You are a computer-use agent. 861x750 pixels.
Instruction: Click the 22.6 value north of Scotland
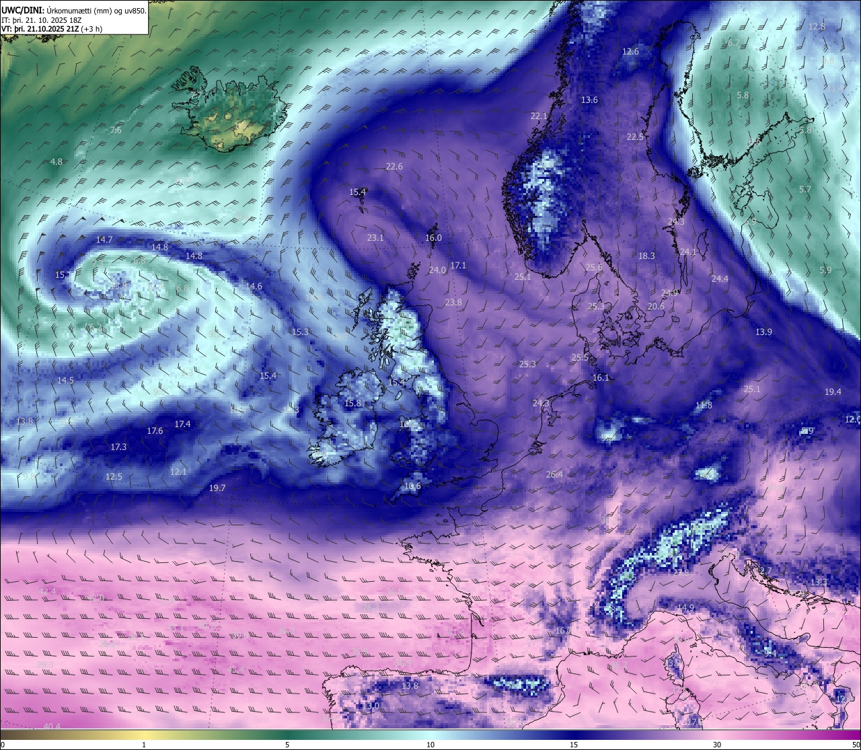(394, 167)
